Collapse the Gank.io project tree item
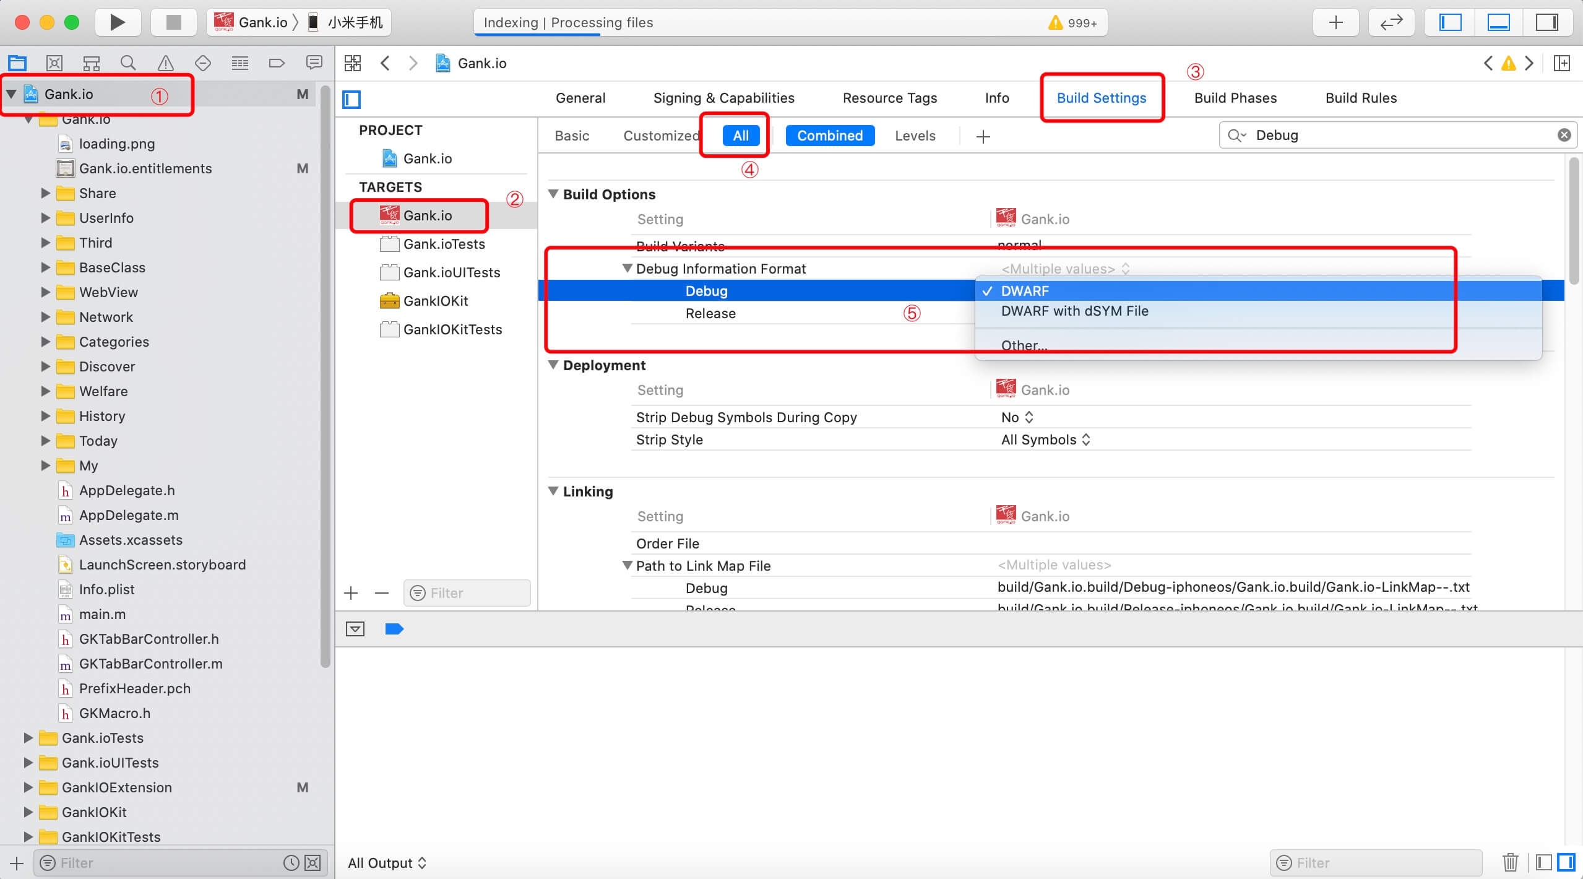 [x=10, y=93]
